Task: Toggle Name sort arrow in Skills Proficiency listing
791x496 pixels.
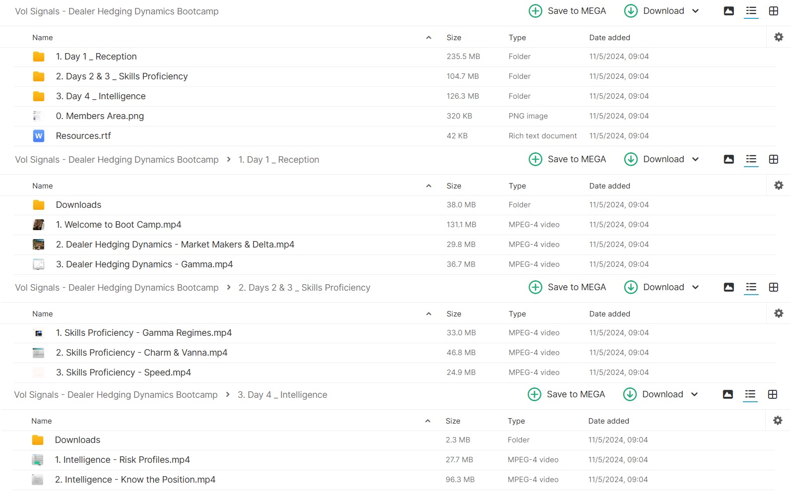Action: pos(428,314)
